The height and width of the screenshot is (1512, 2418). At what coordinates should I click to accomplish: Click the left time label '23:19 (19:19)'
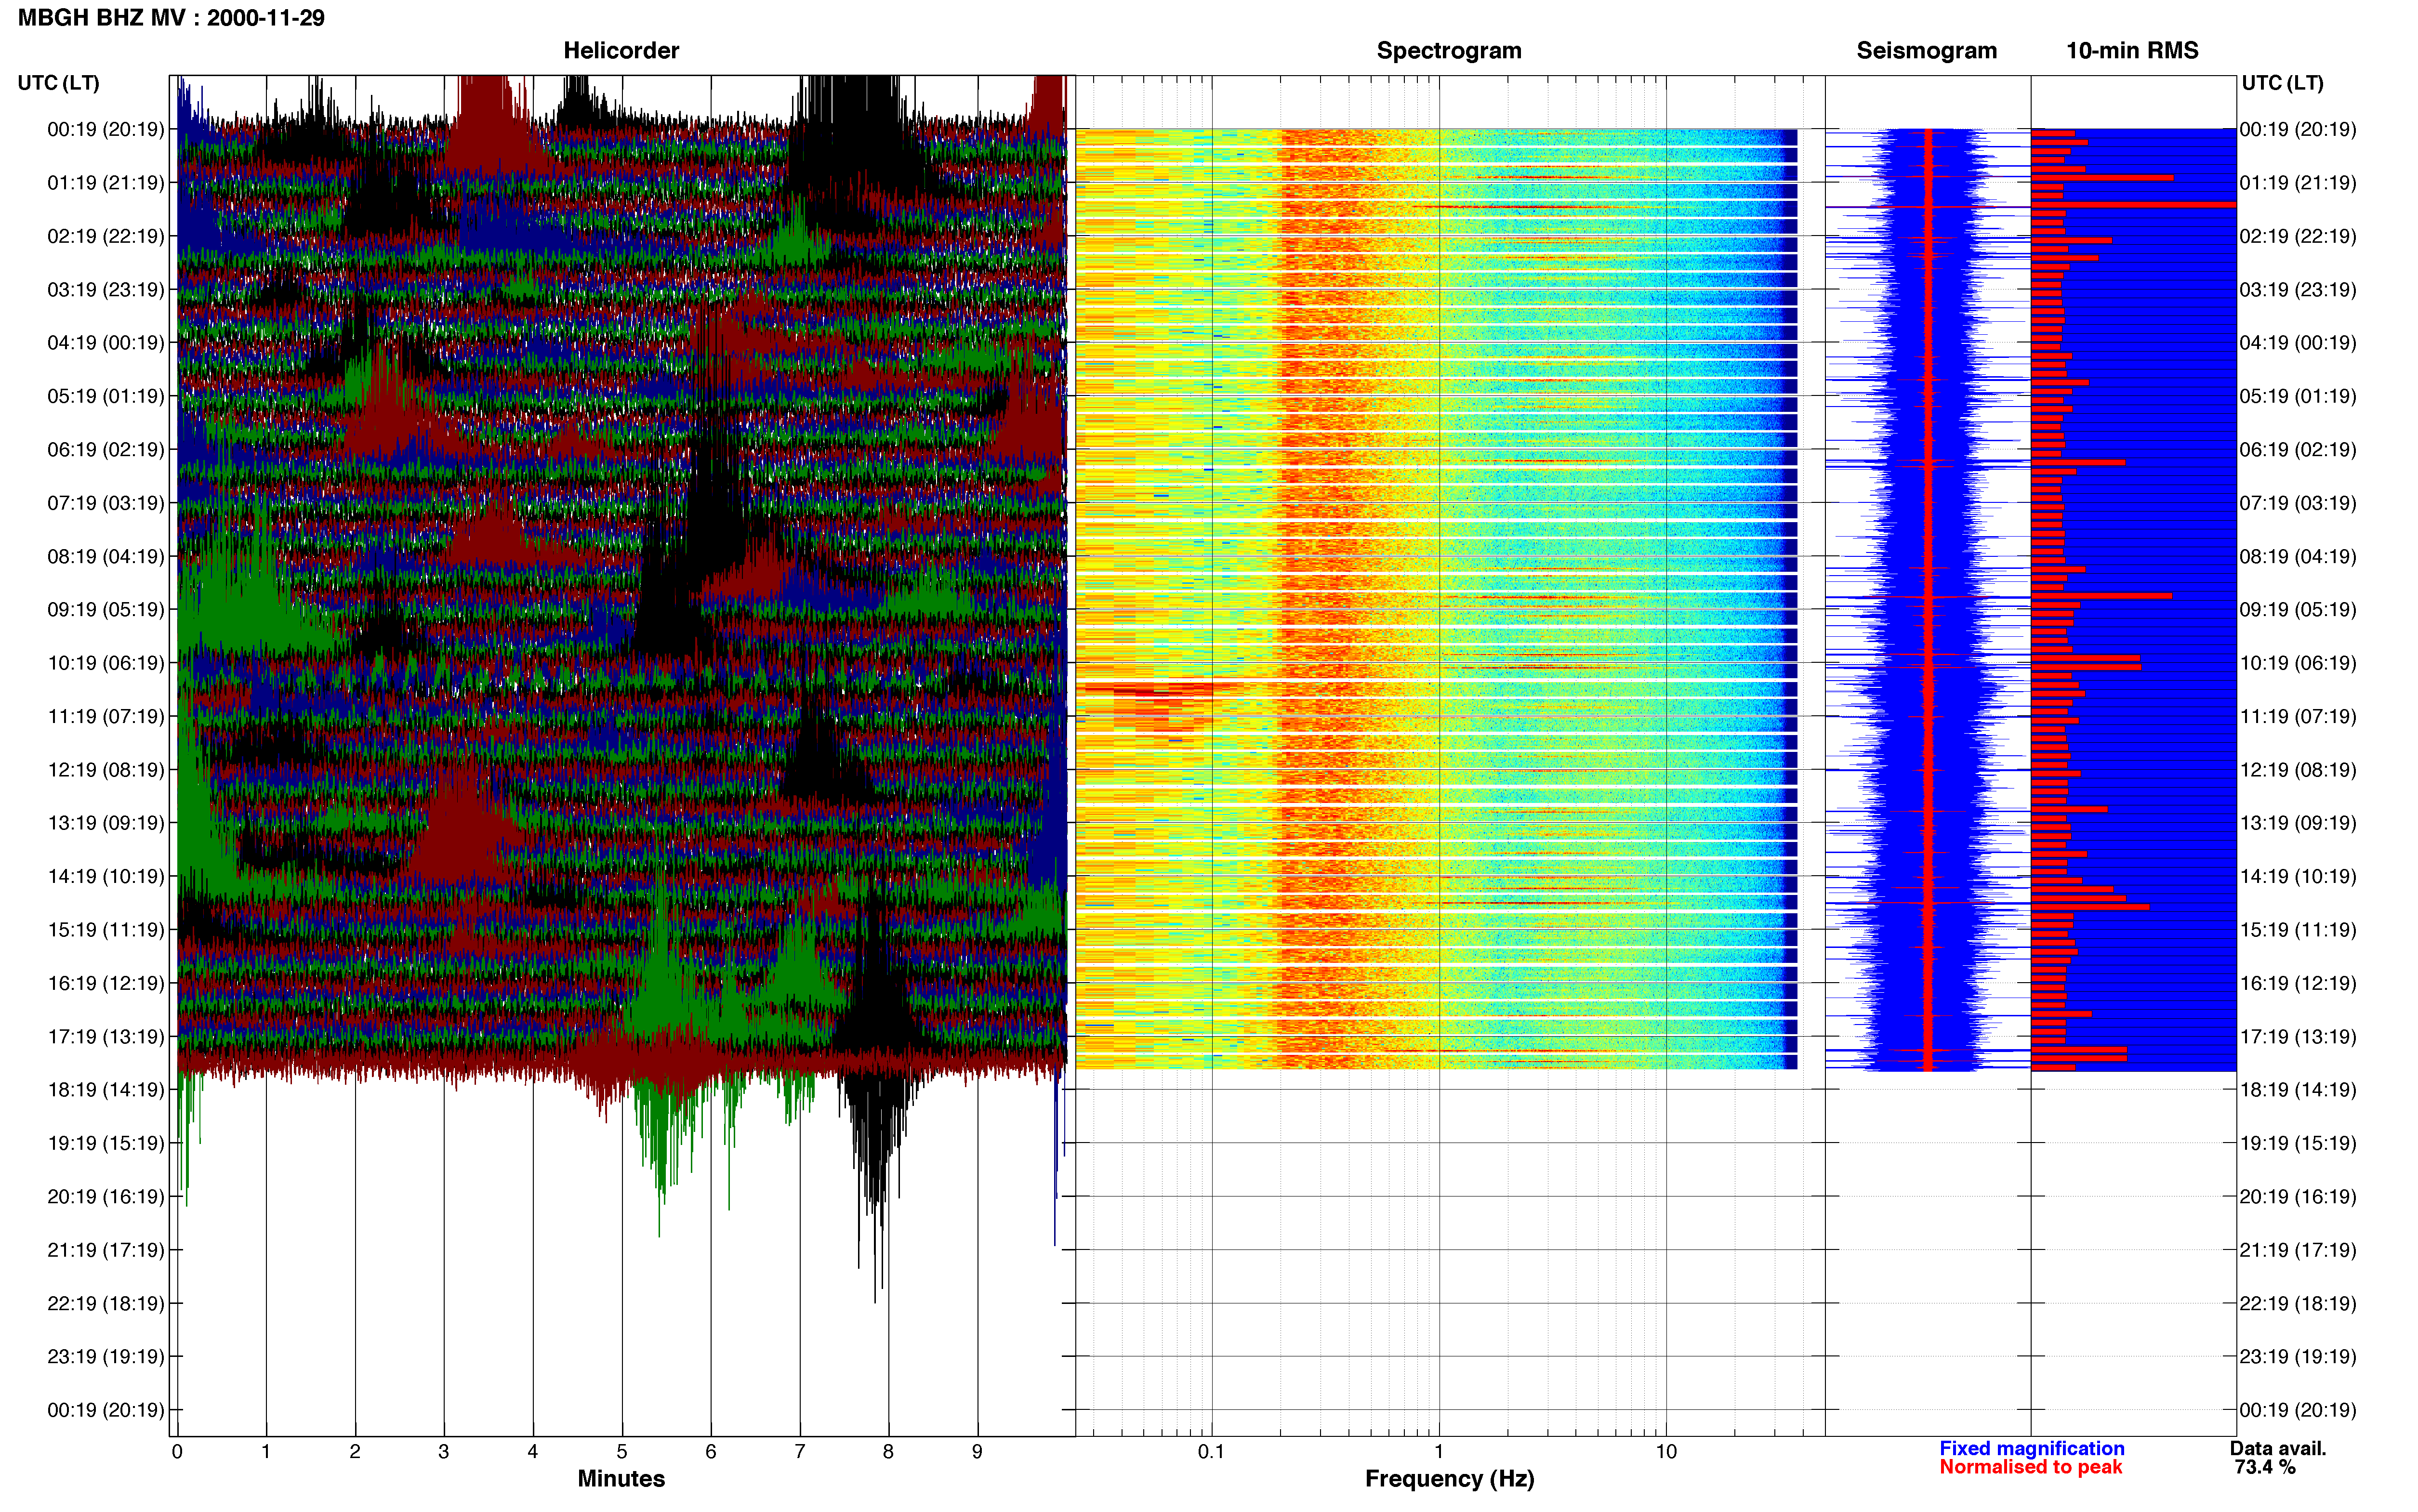click(x=106, y=1357)
